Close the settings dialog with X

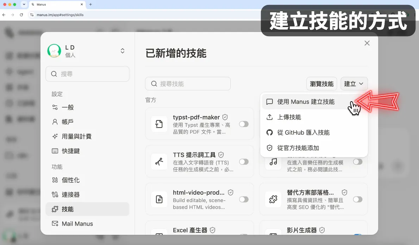367,43
